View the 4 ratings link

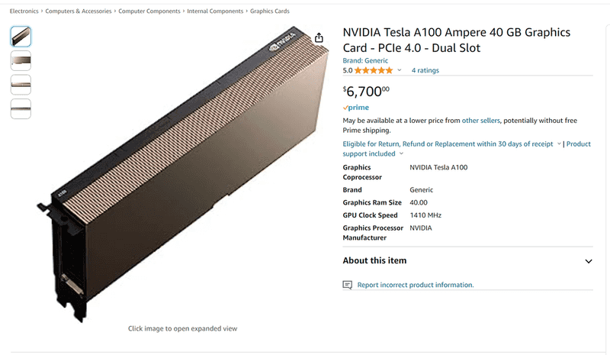[x=425, y=70]
